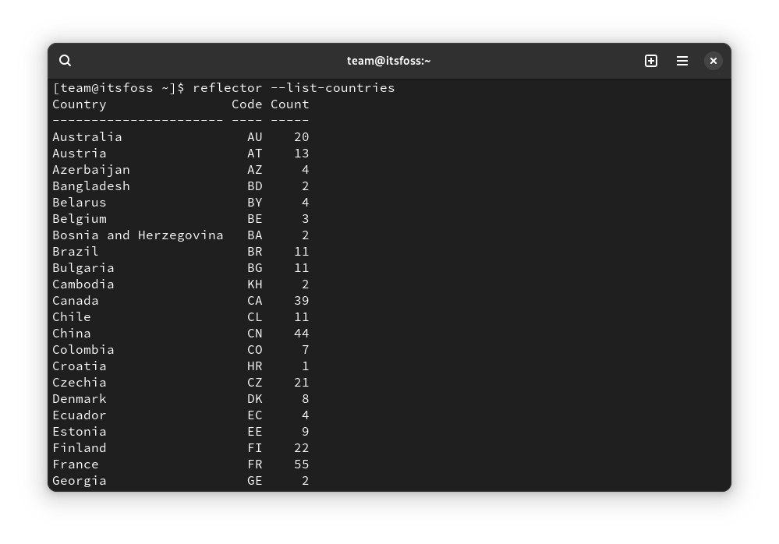The image size is (779, 544).
Task: Open a new terminal tab
Action: click(651, 61)
